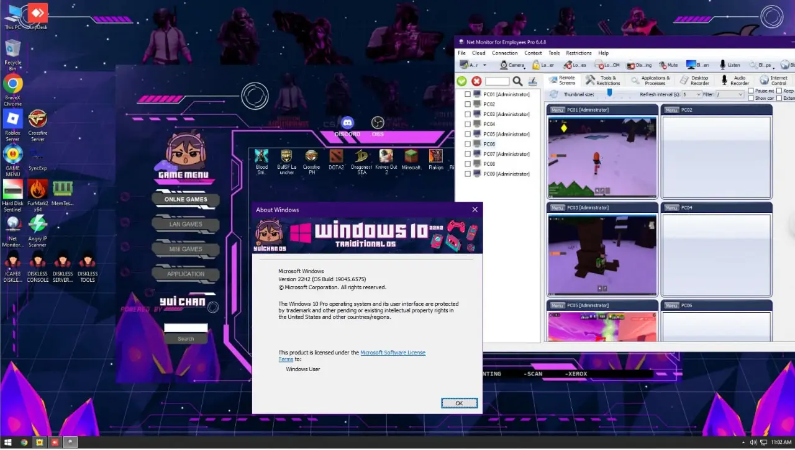Click the Search button in game menu
Viewport: 795px width, 450px height.
pos(186,339)
